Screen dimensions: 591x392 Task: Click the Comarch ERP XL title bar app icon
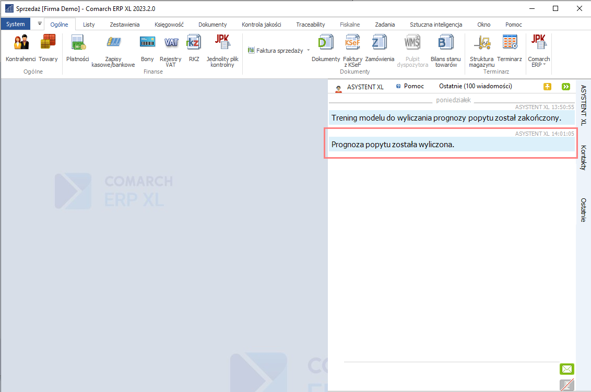point(9,8)
